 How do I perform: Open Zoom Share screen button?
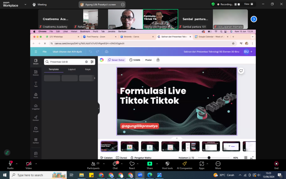click(x=150, y=165)
